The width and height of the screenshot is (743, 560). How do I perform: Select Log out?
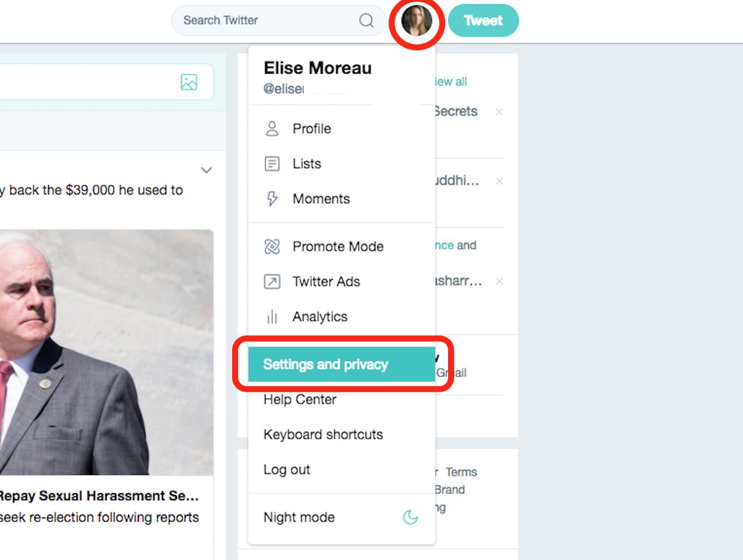tap(287, 470)
